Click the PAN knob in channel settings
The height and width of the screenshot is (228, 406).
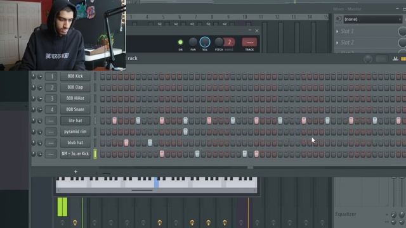click(x=193, y=42)
